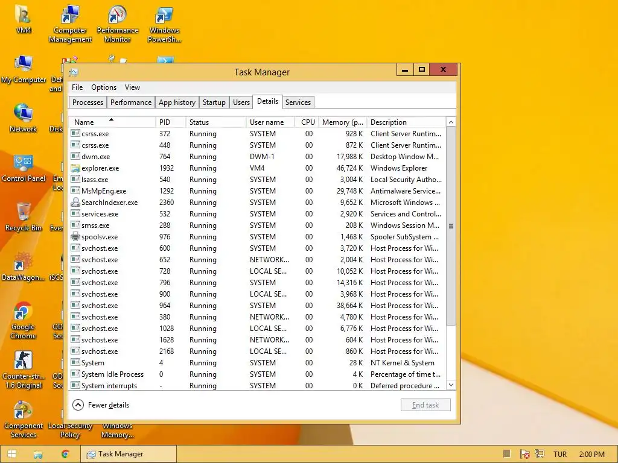618x463 pixels.
Task: Switch to the Users tab
Action: pos(241,102)
